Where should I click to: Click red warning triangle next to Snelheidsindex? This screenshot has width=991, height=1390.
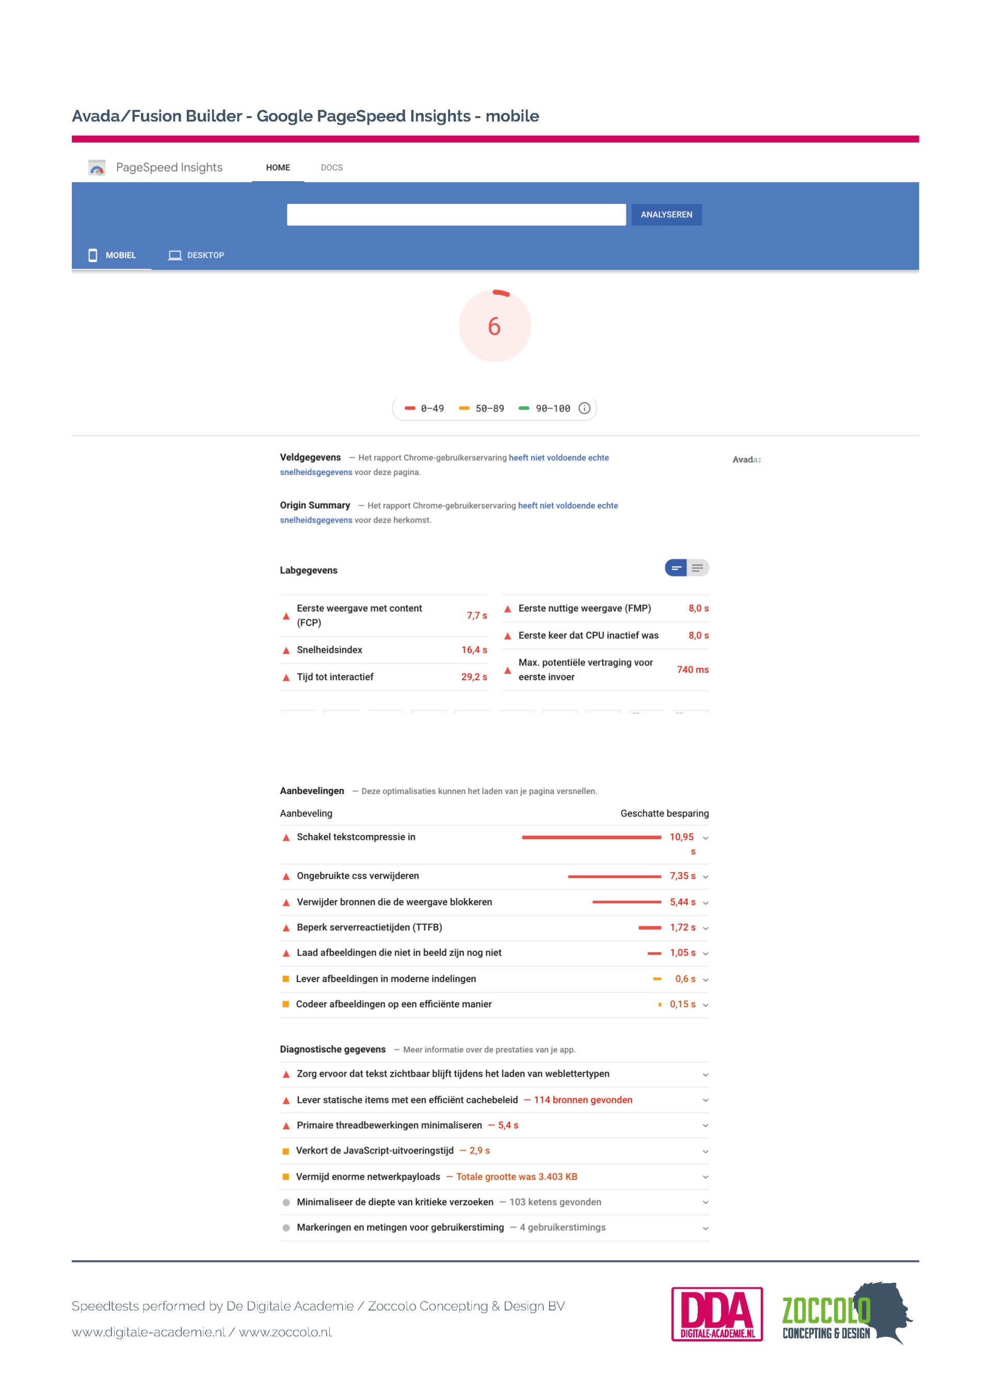click(x=285, y=650)
